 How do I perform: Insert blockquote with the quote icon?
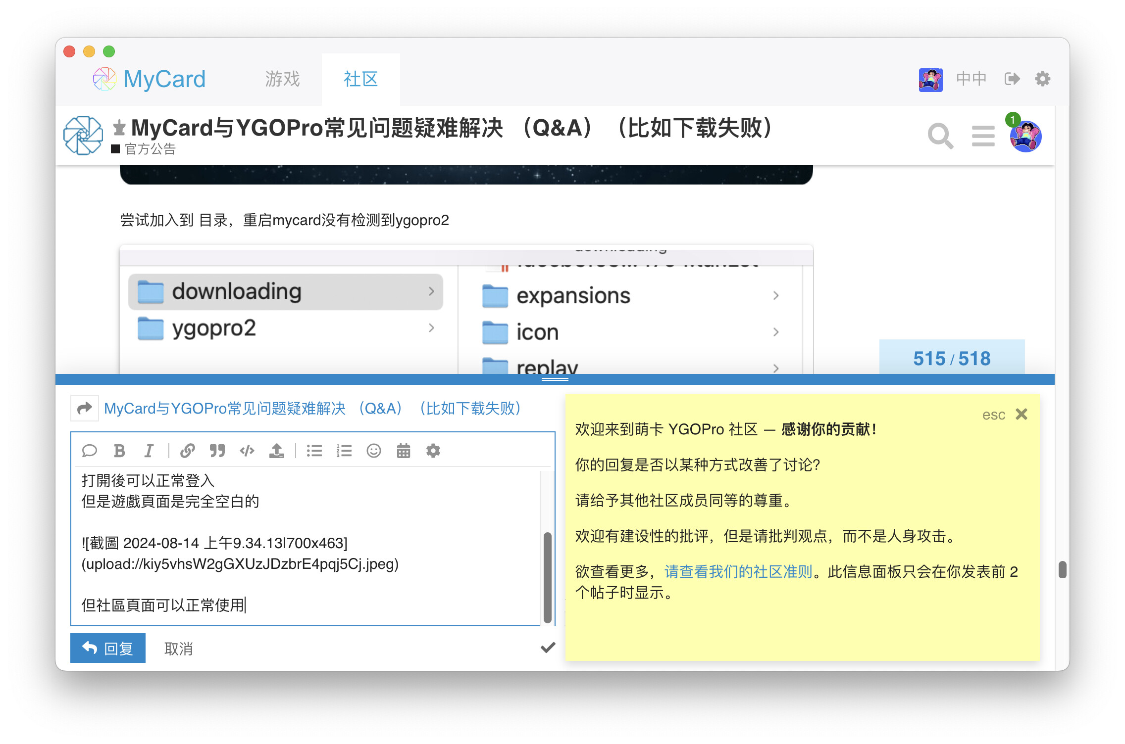217,451
